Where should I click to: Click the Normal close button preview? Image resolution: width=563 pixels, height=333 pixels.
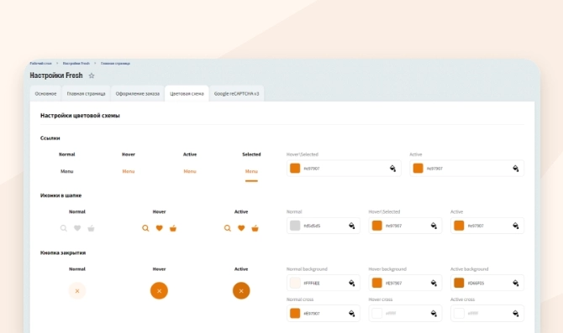[x=77, y=291]
